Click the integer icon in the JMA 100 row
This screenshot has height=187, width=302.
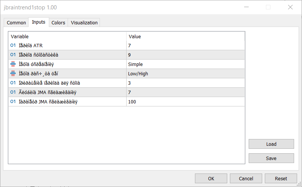pyautogui.click(x=13, y=102)
